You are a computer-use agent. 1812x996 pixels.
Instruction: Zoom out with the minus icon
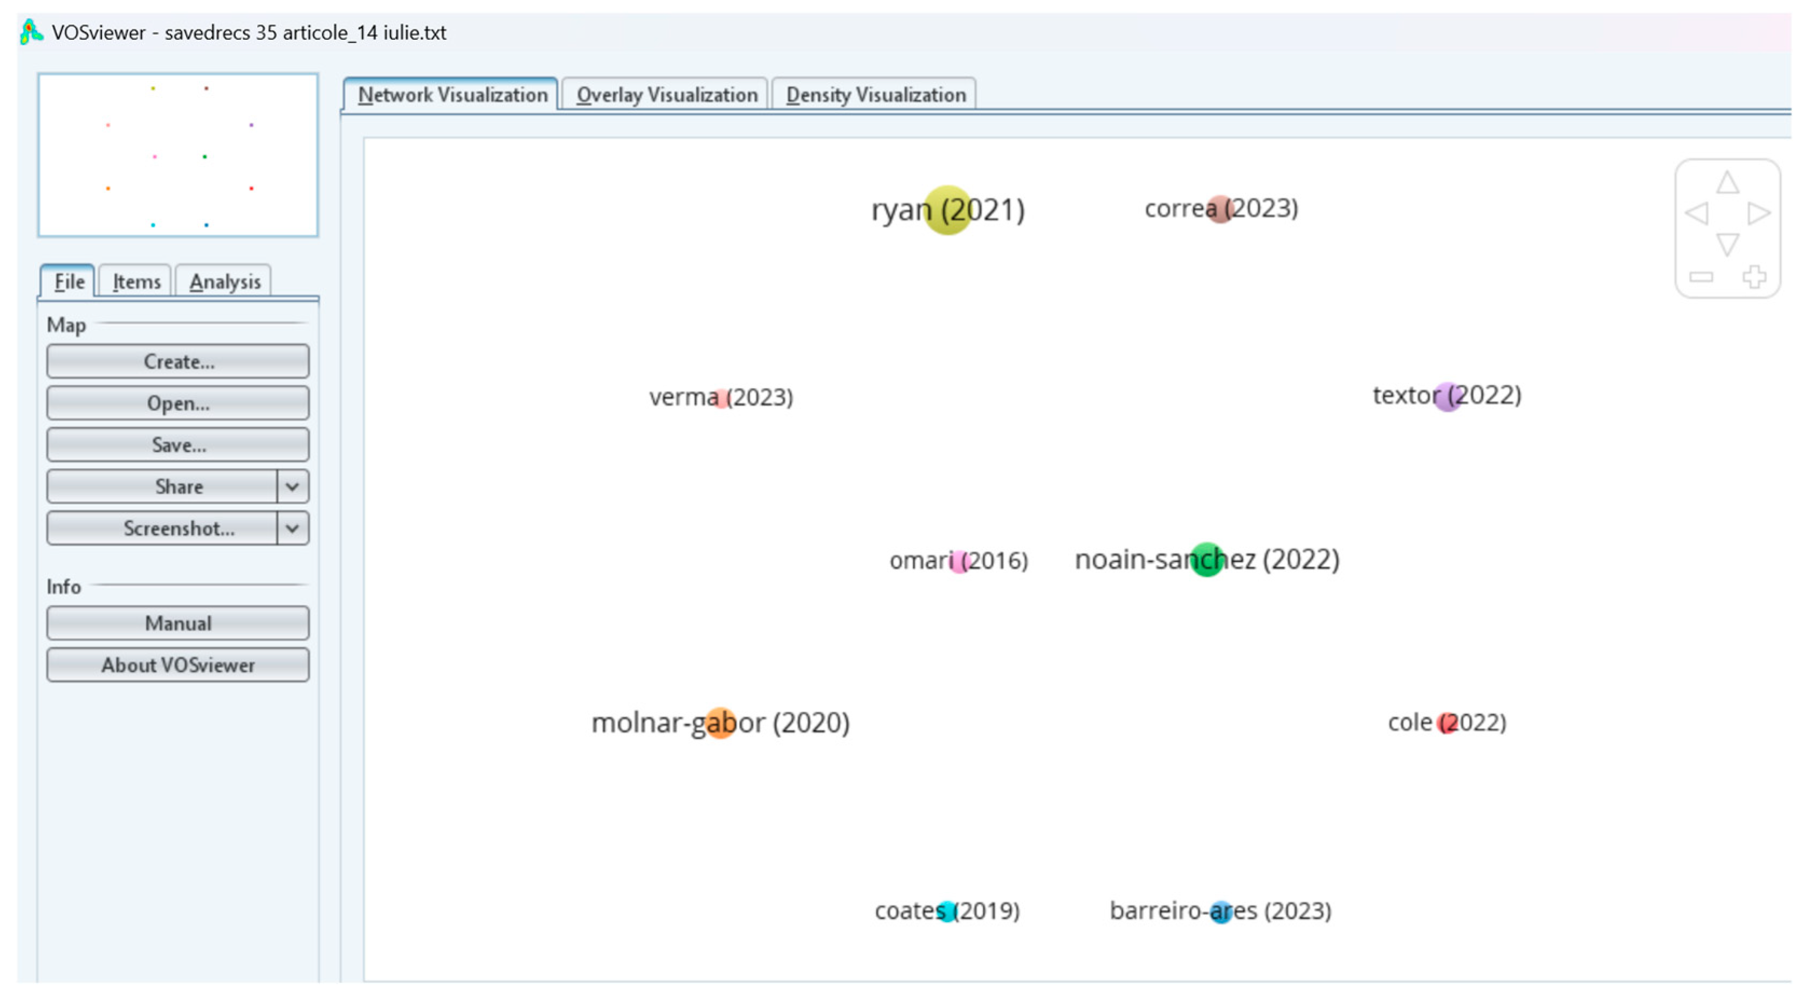coord(1701,276)
